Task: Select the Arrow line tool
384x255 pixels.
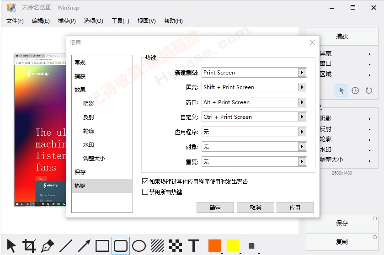Action: 84,246
